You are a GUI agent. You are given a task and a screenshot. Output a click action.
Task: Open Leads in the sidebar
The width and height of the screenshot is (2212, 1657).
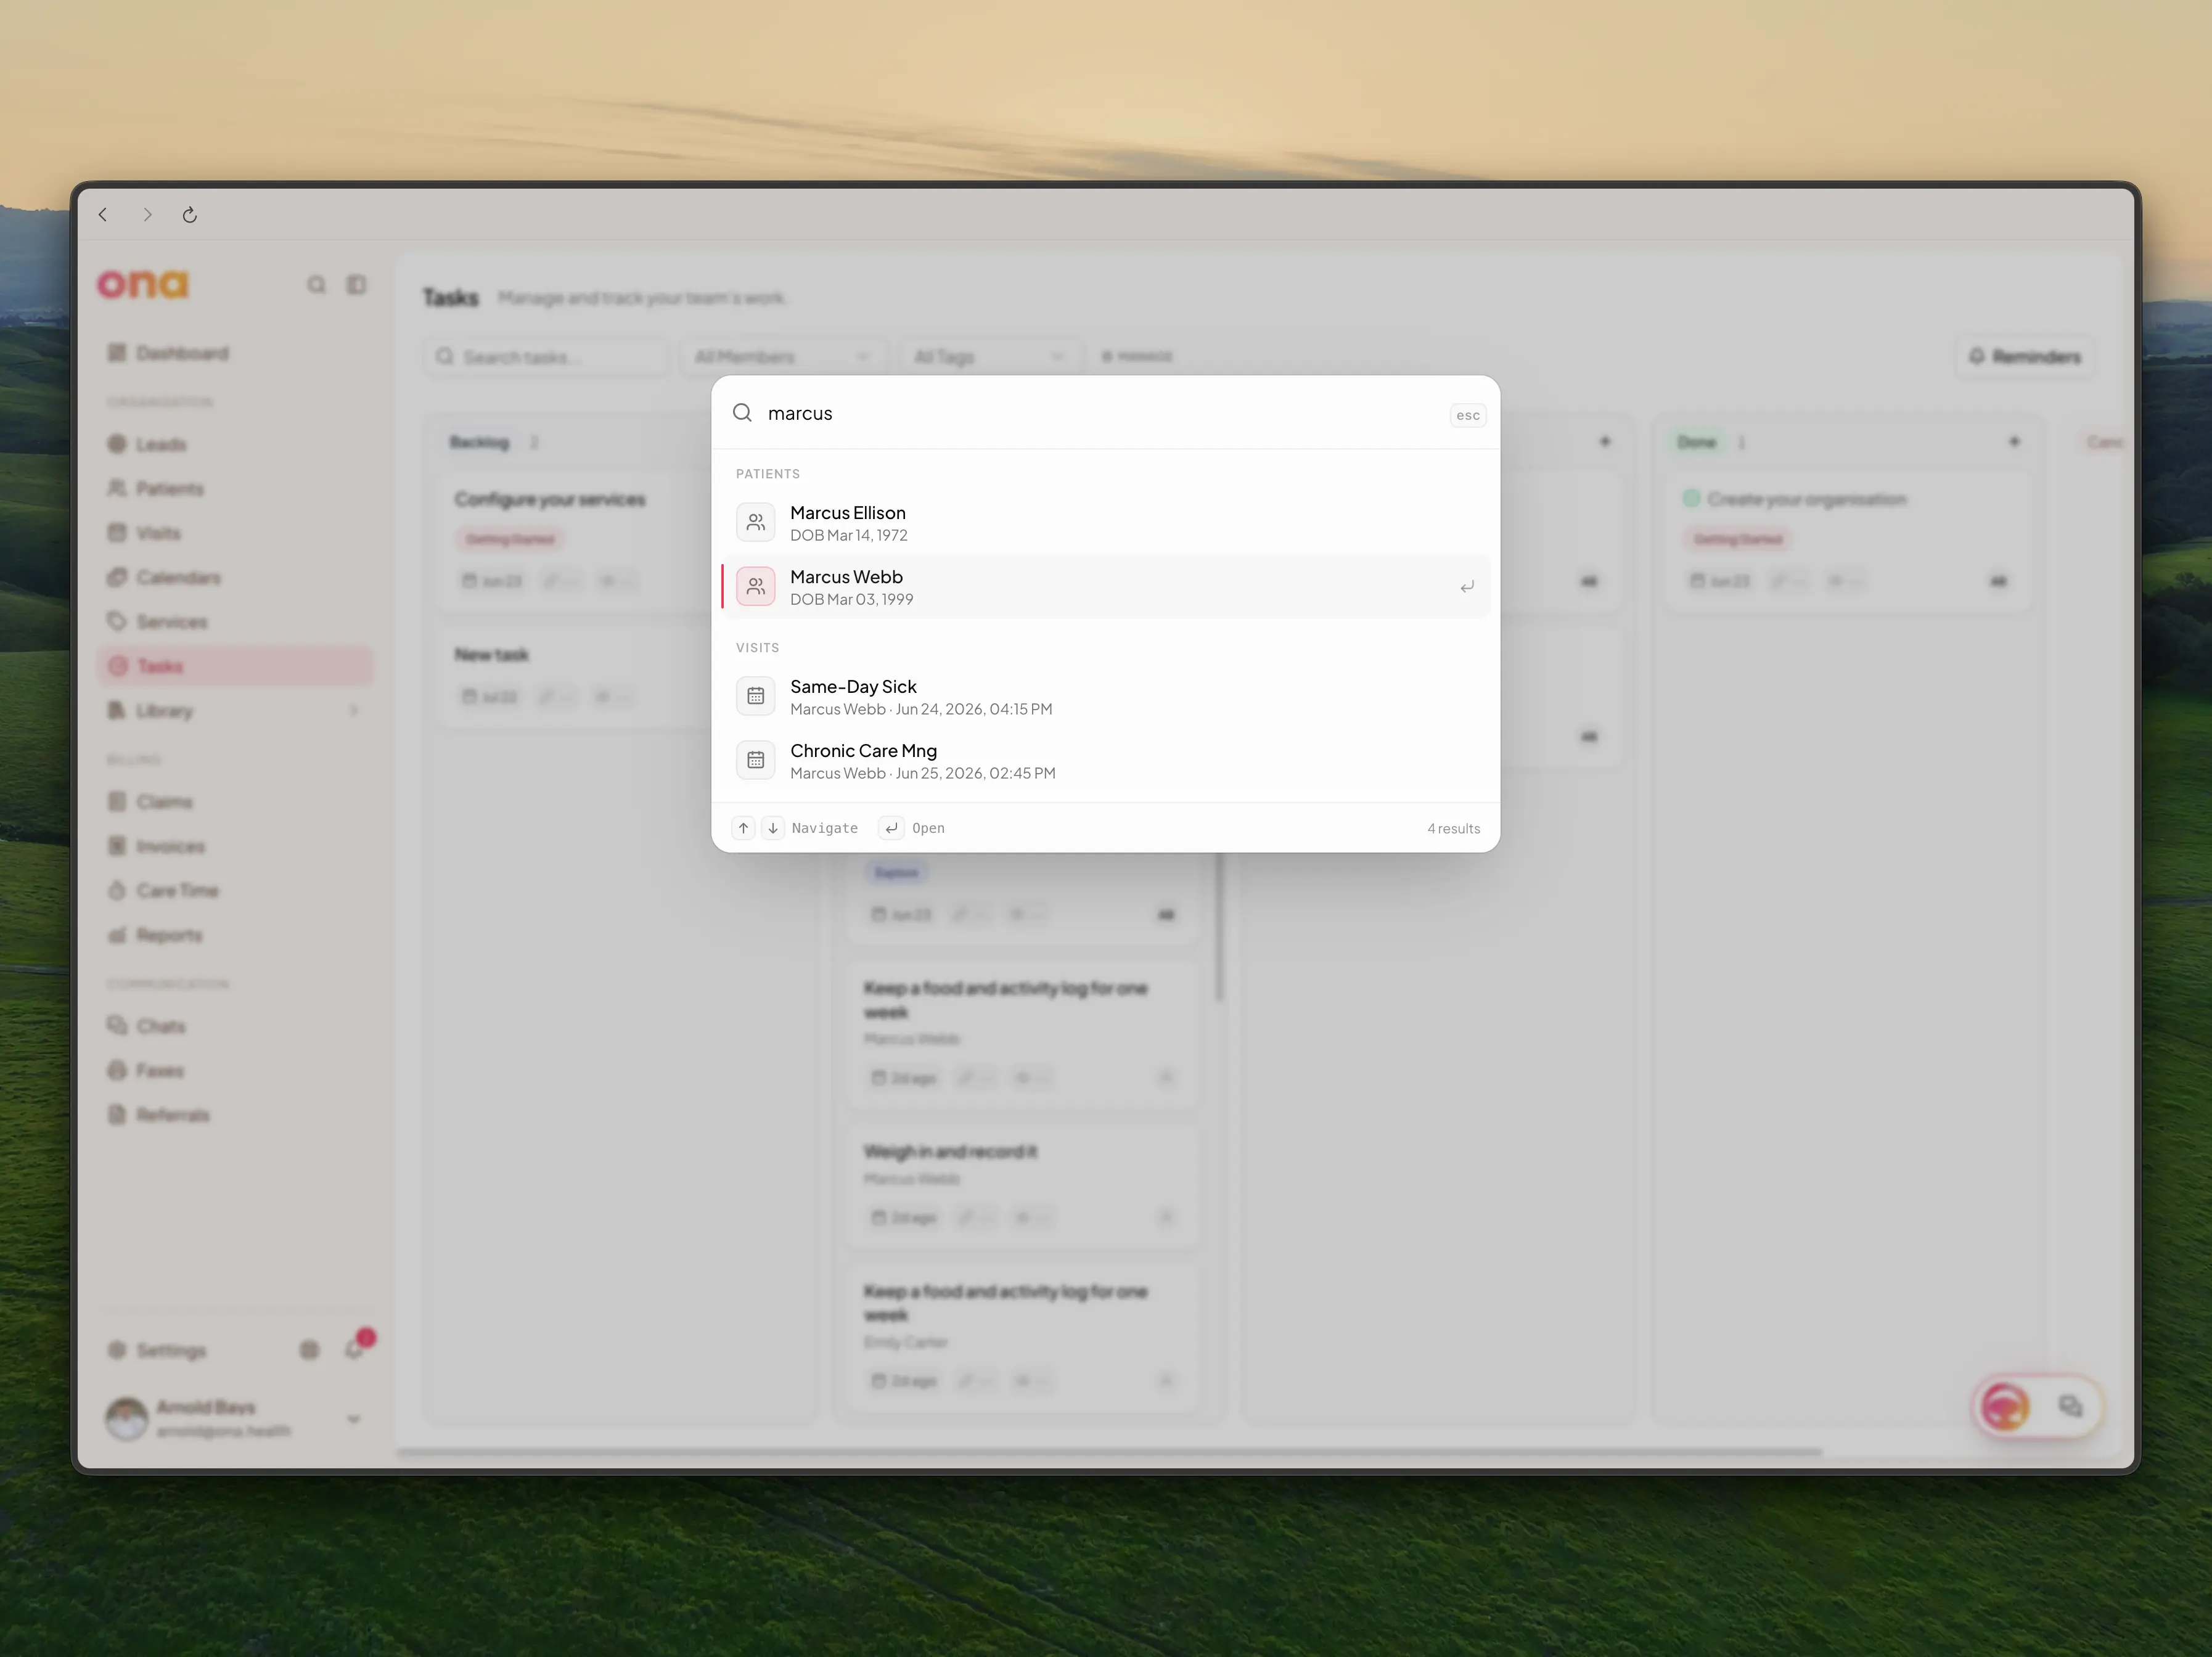click(x=236, y=444)
